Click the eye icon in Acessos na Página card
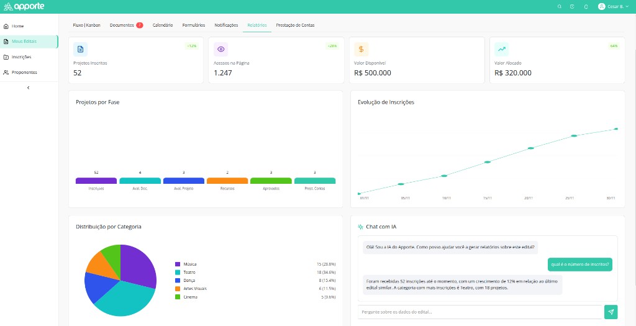This screenshot has height=326, width=636. pyautogui.click(x=220, y=49)
